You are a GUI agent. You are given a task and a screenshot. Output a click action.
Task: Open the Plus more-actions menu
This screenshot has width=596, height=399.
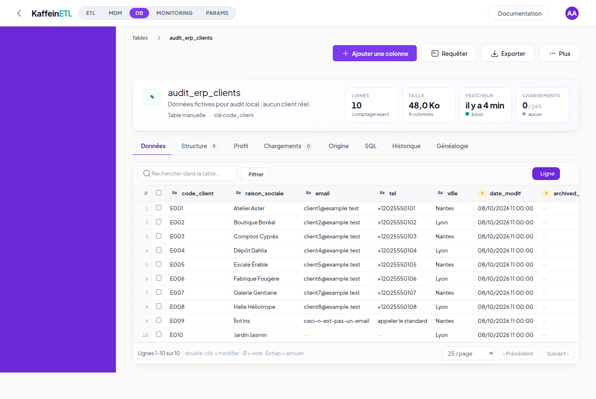[x=559, y=53]
